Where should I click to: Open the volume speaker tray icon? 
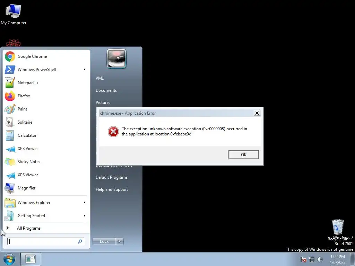tap(320, 259)
